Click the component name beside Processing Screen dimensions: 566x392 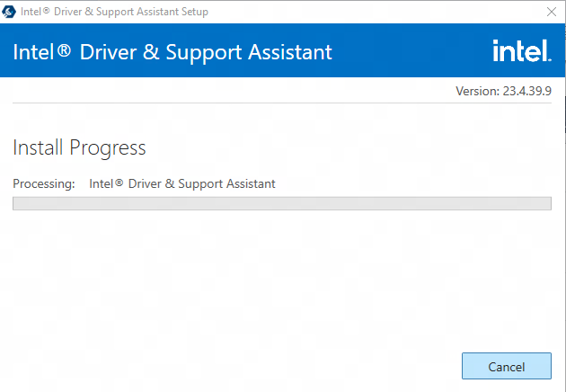(182, 184)
